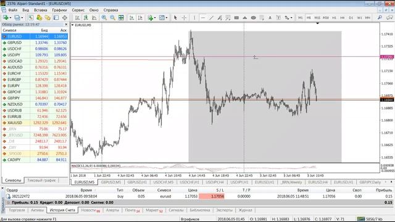Click the red S/L 1.17056 cell
The height and width of the screenshot is (222, 395).
(x=212, y=196)
